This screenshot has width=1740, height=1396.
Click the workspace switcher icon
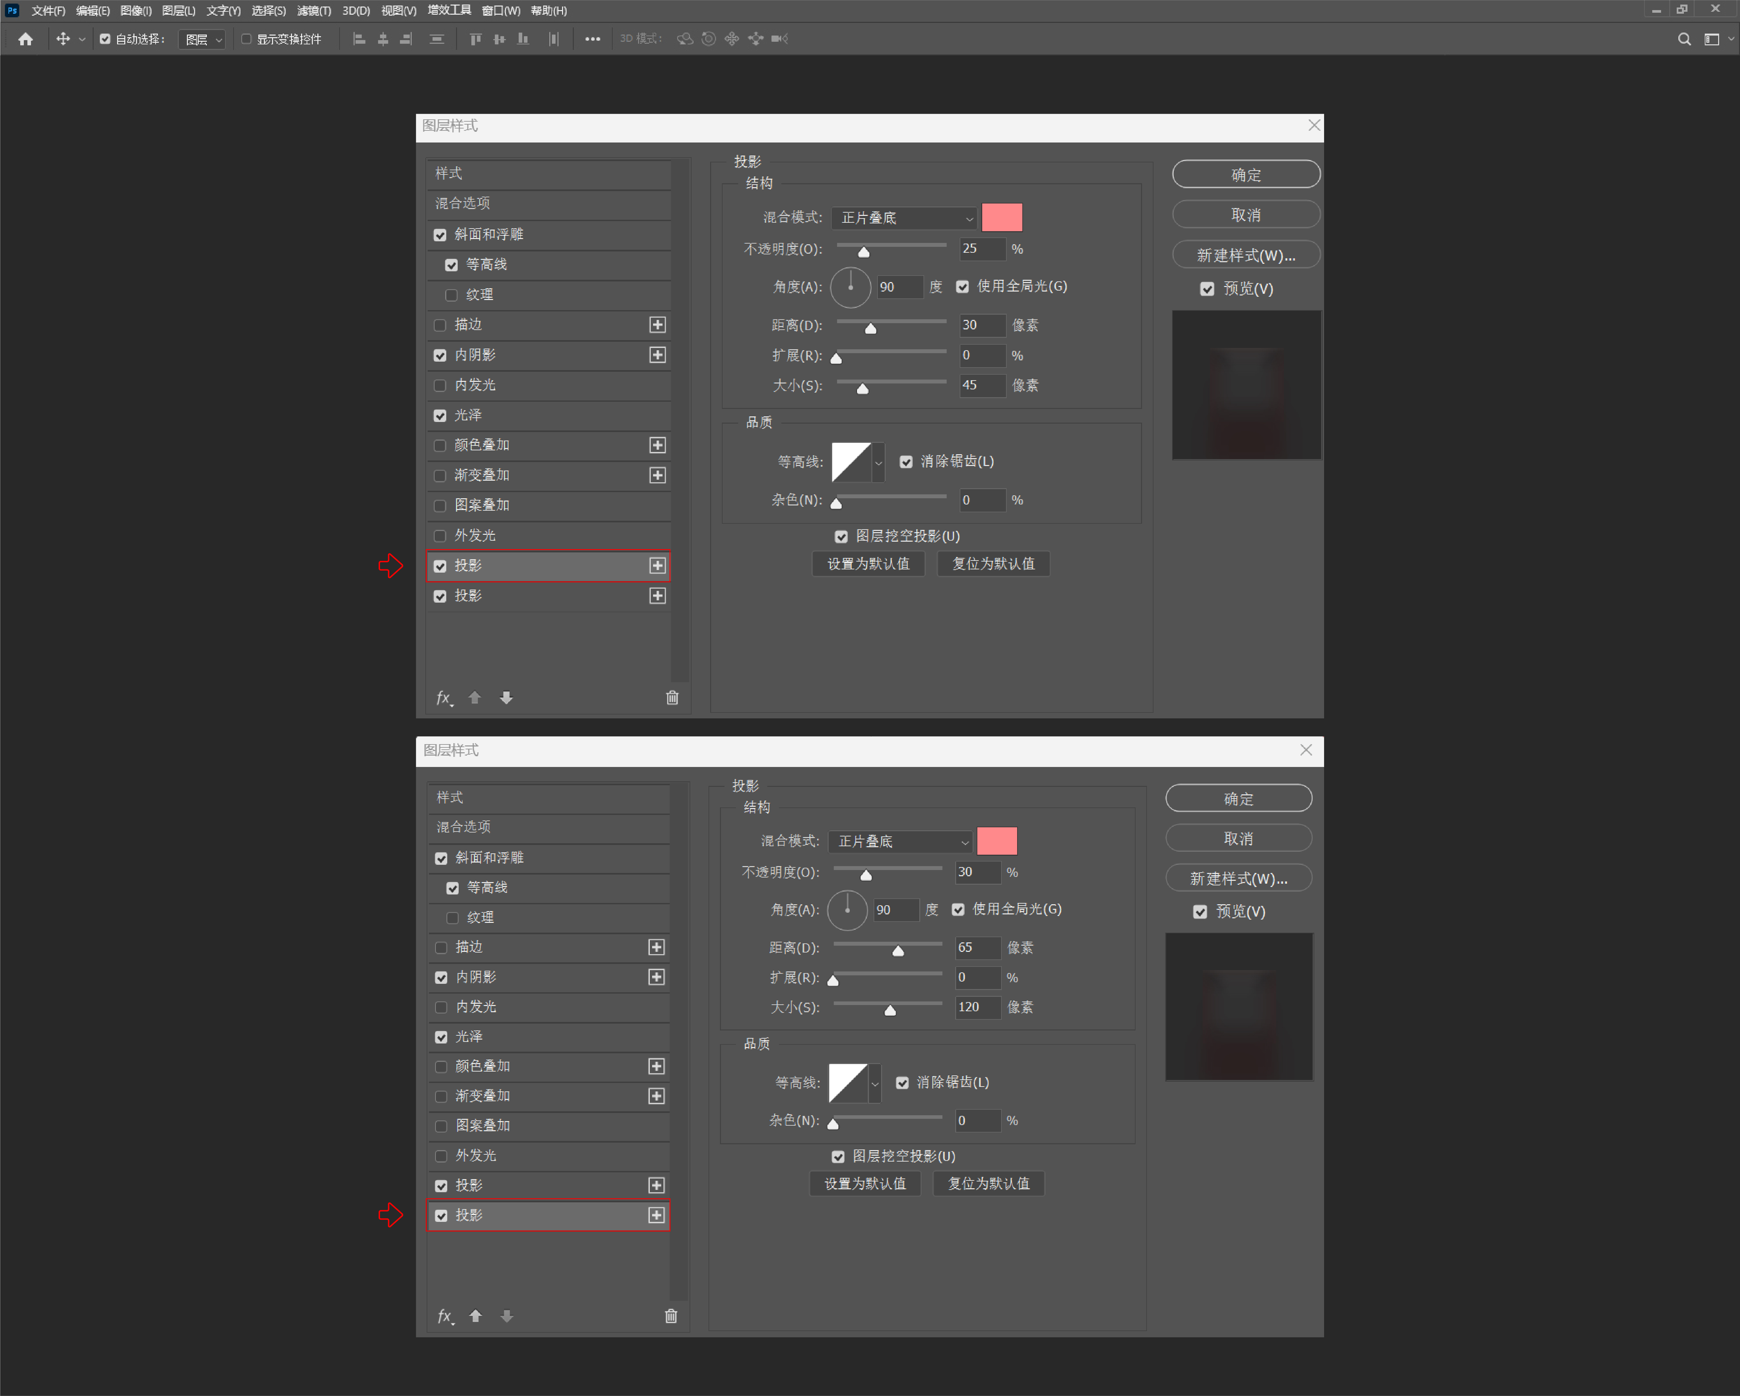[1711, 39]
